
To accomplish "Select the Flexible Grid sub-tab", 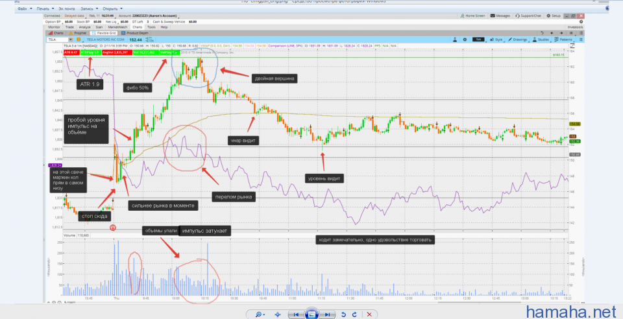I will [104, 33].
